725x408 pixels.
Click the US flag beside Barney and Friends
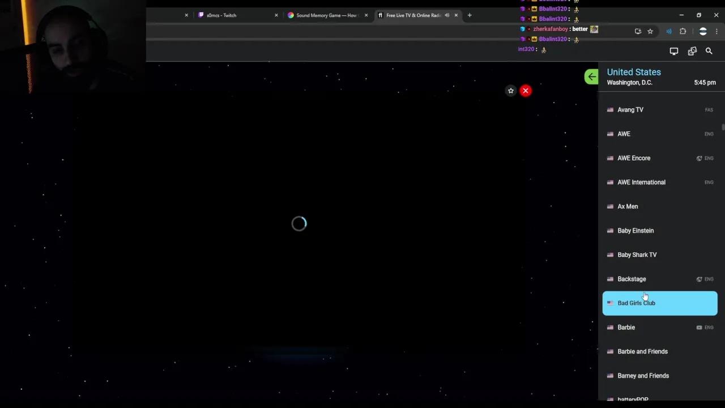(610, 376)
